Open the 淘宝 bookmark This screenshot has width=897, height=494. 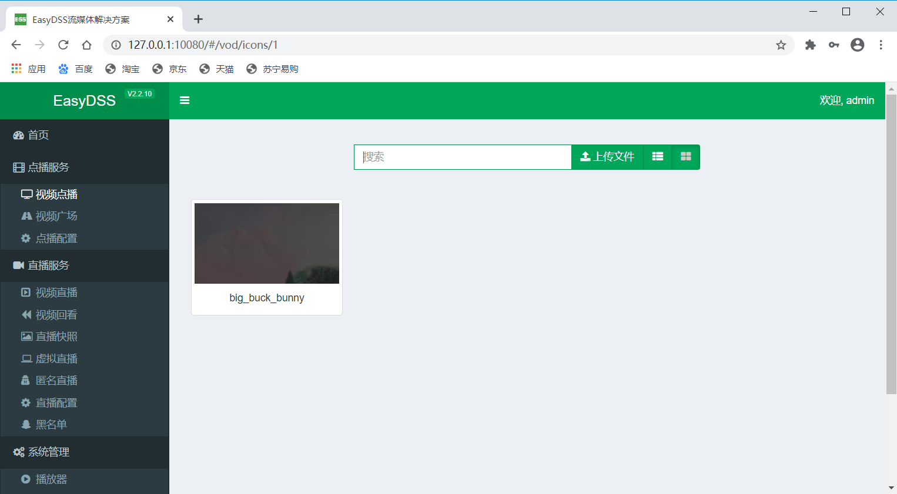click(122, 69)
